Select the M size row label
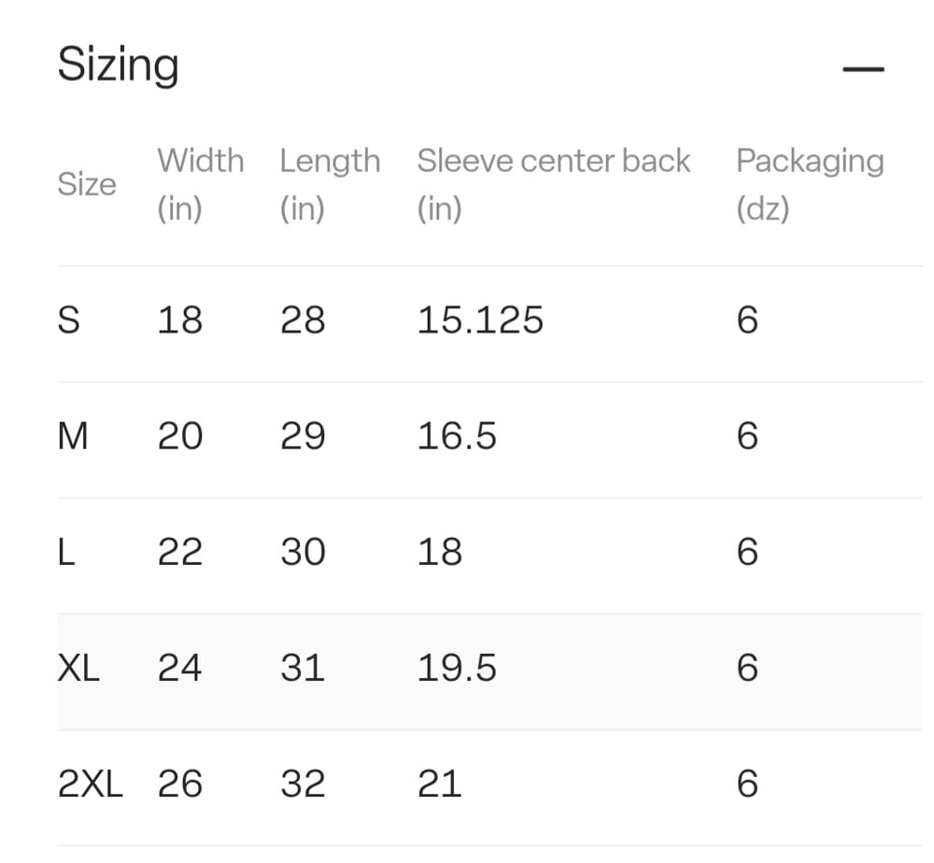This screenshot has width=934, height=863. [x=73, y=436]
